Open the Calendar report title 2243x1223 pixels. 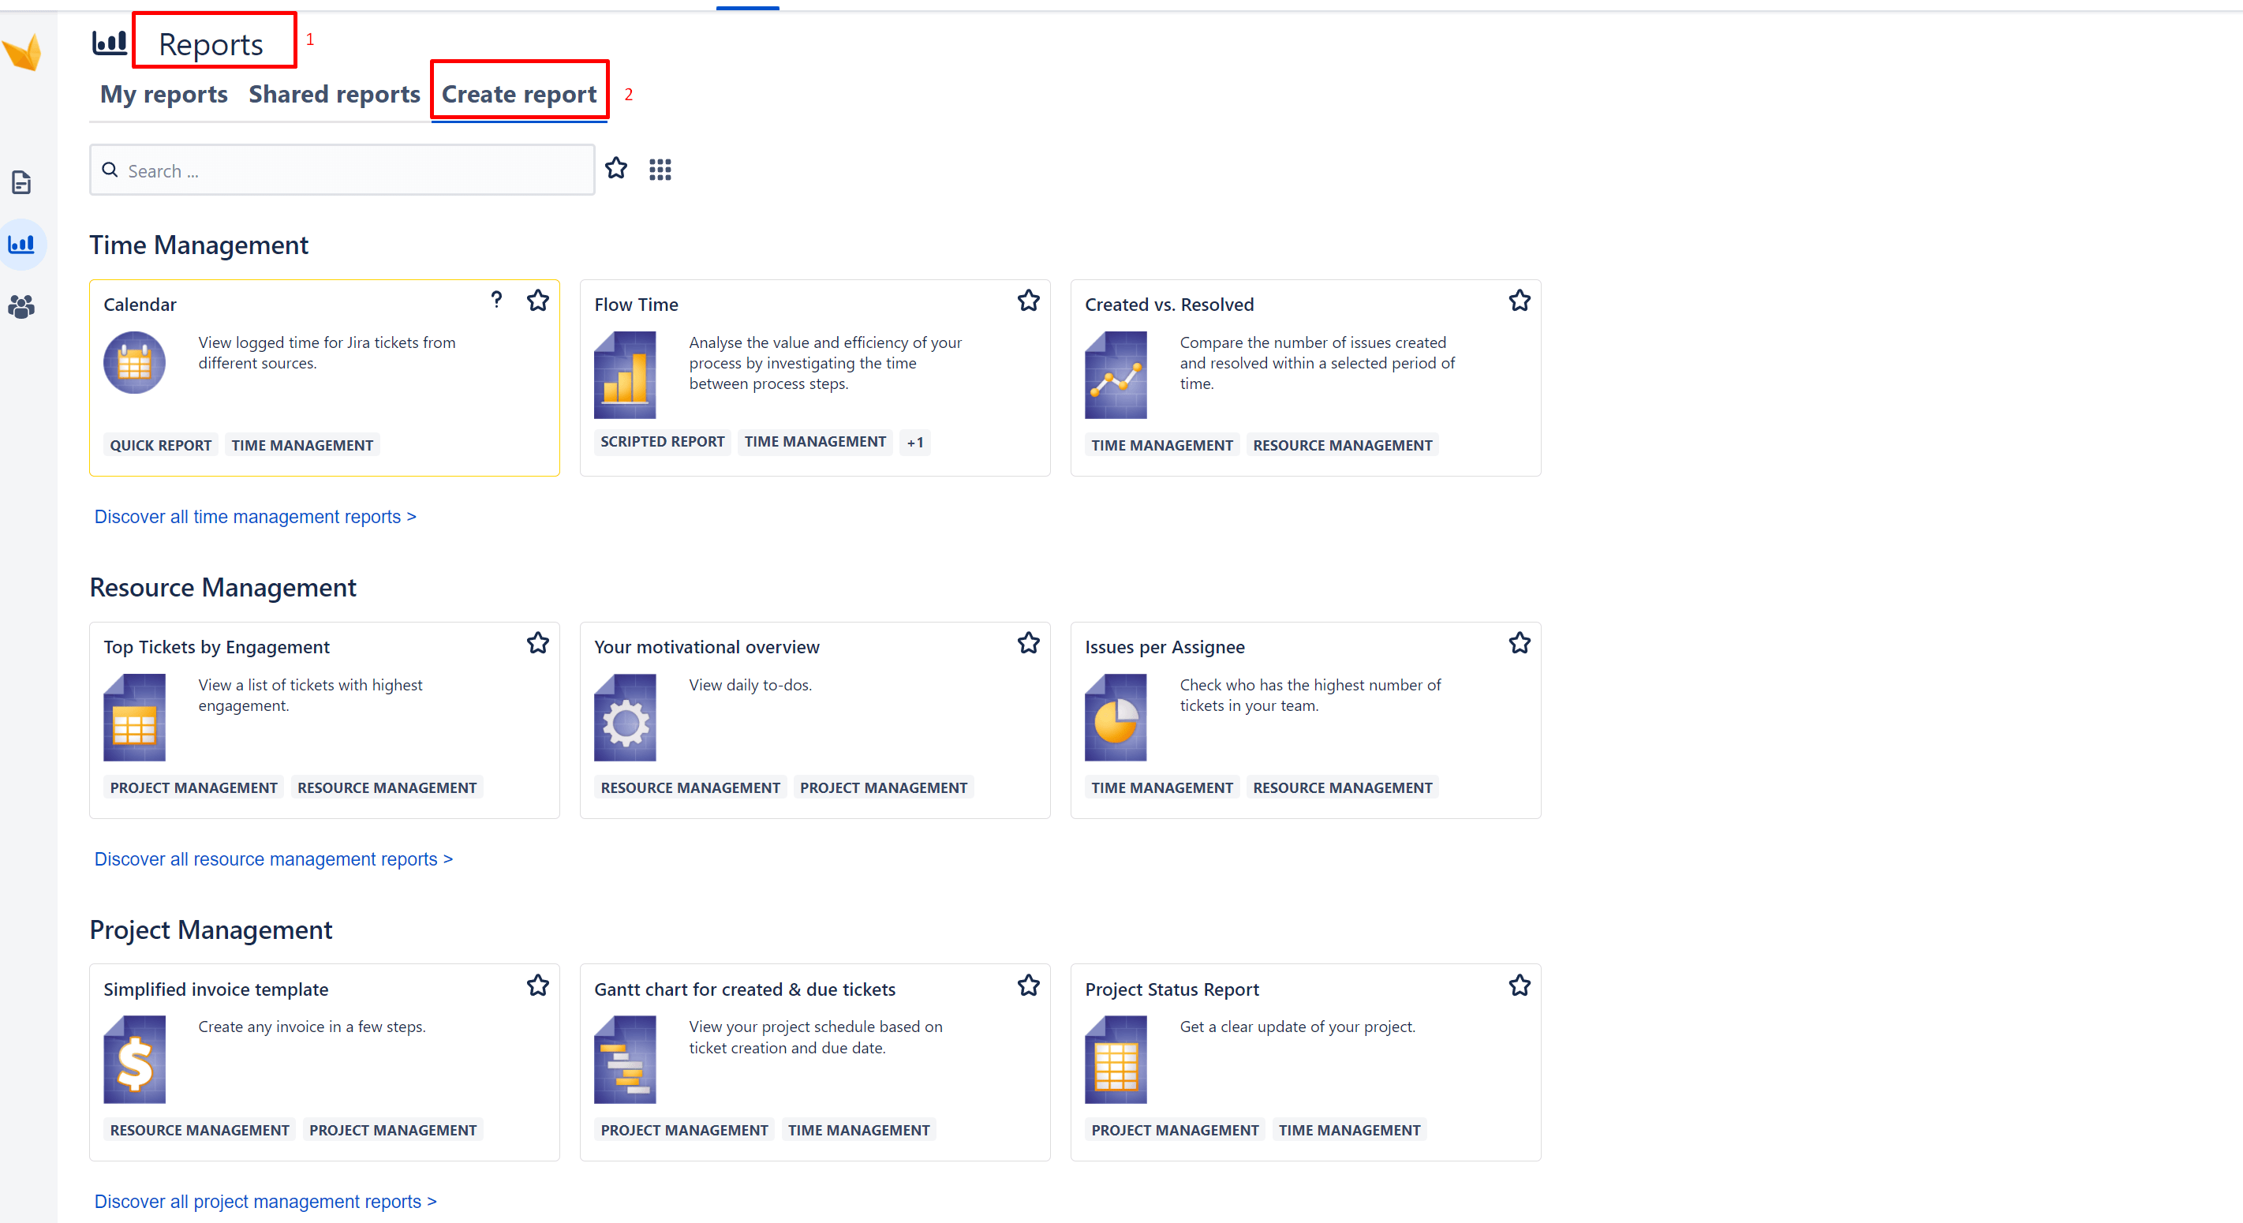coord(140,304)
